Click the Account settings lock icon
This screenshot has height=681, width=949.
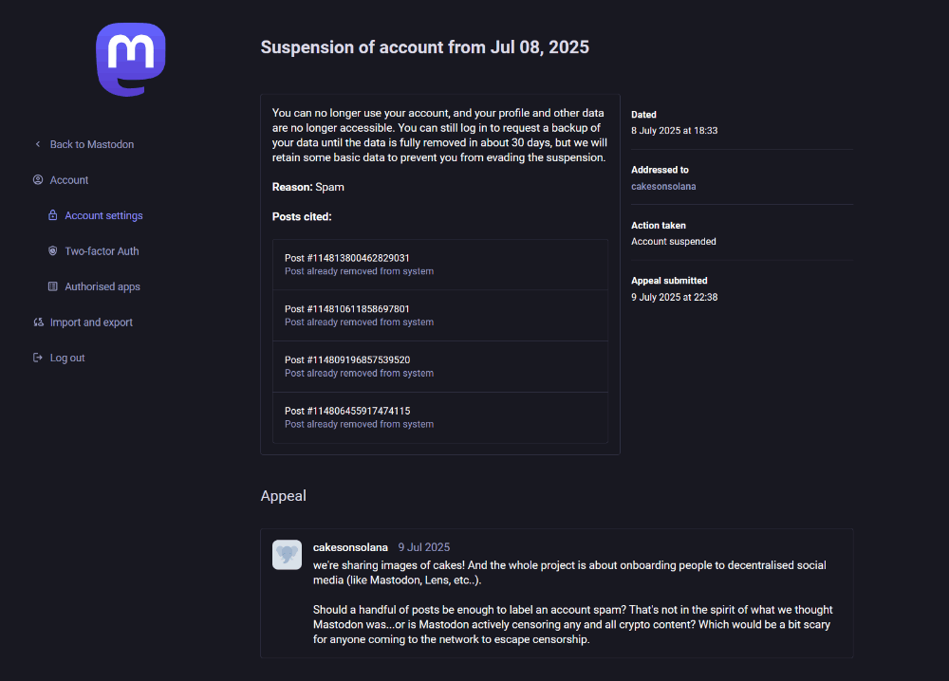53,215
